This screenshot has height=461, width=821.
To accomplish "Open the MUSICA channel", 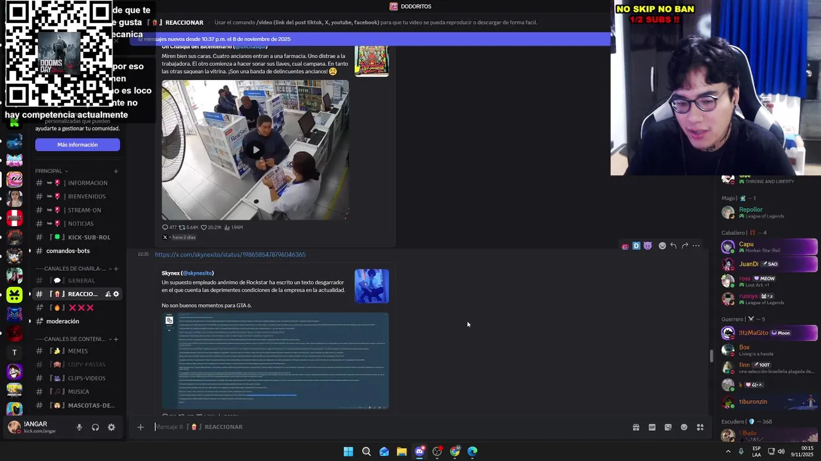I will click(x=77, y=392).
